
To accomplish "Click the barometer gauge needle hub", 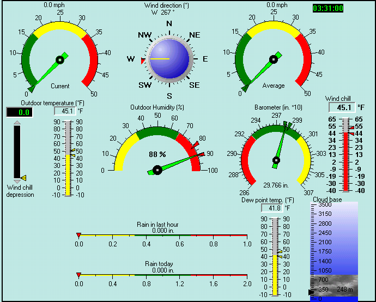I will tap(276, 160).
